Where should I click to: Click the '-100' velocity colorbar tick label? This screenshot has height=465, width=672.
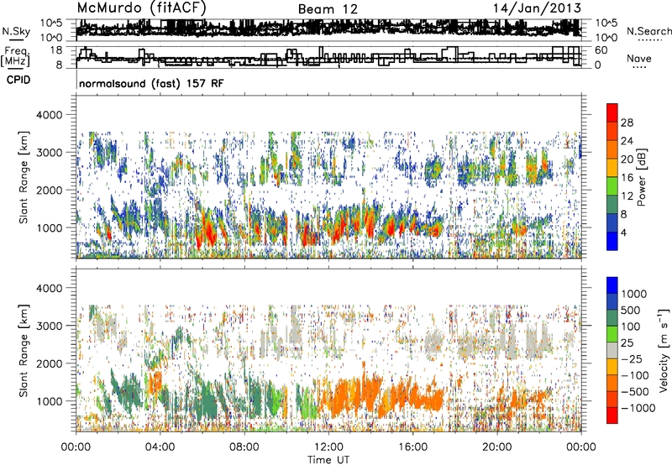[635, 375]
